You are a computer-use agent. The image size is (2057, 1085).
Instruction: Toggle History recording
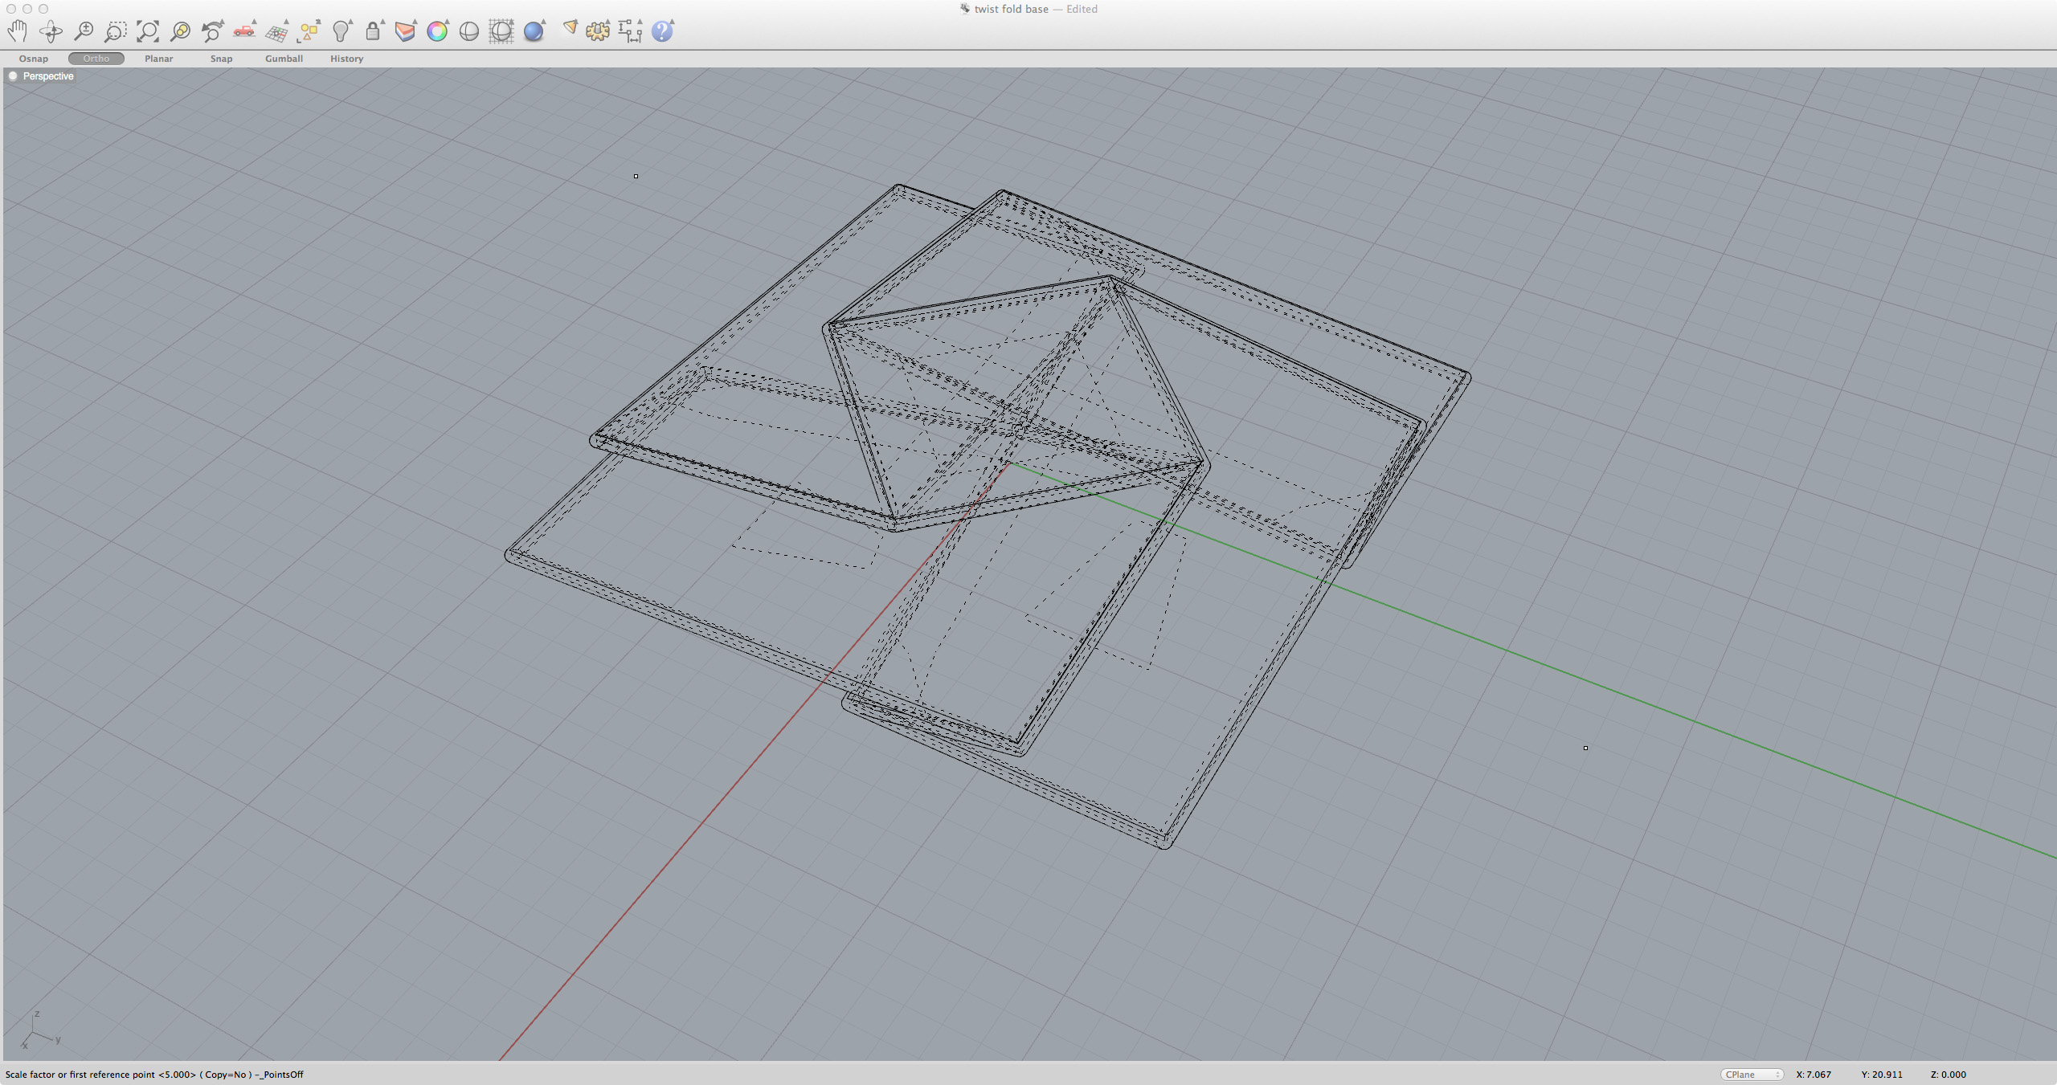point(347,59)
